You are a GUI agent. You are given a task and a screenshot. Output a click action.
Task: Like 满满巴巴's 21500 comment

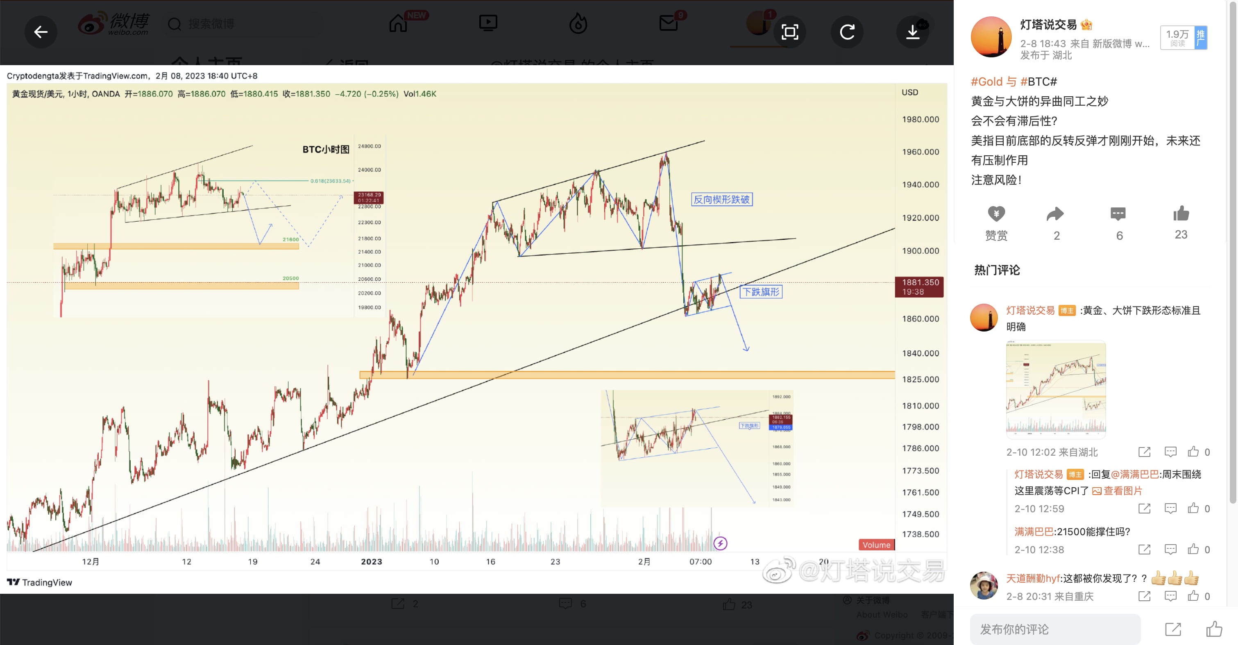1193,550
